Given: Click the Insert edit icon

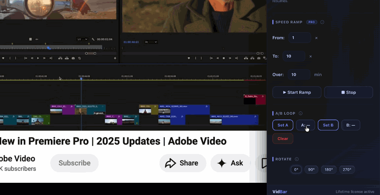Looking at the screenshot, I should (60, 58).
